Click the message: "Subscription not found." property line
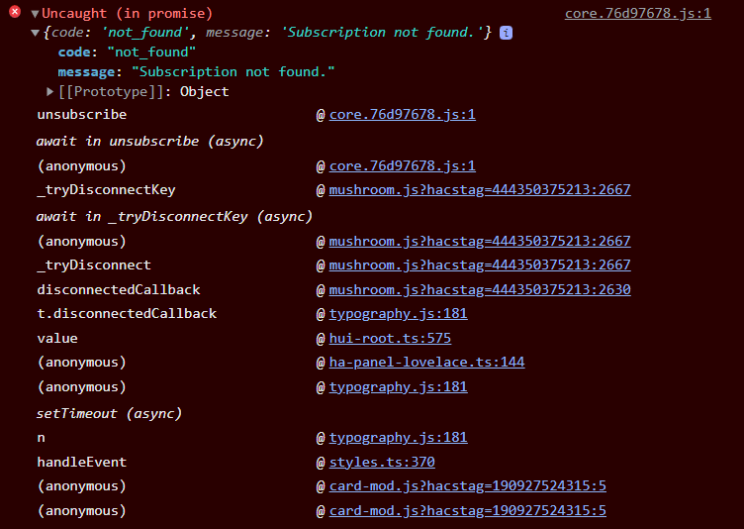 [196, 71]
